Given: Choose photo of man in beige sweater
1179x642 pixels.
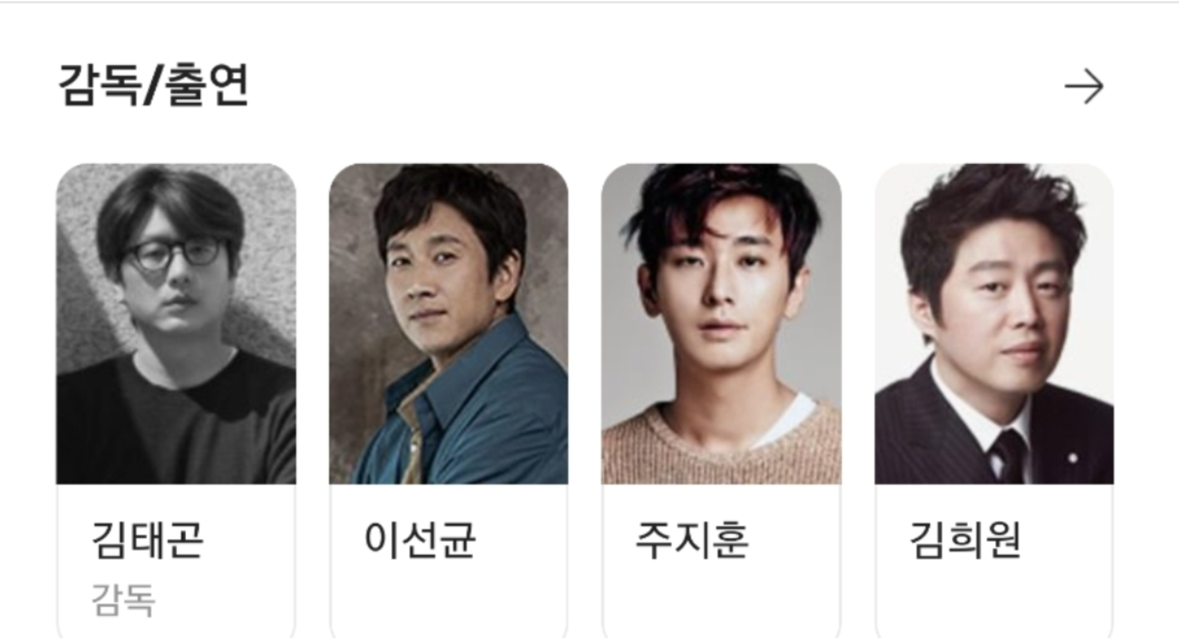Looking at the screenshot, I should [x=721, y=323].
